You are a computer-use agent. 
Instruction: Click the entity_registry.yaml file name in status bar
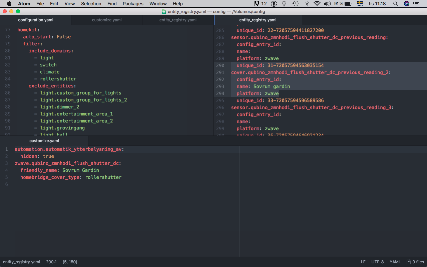pos(22,262)
